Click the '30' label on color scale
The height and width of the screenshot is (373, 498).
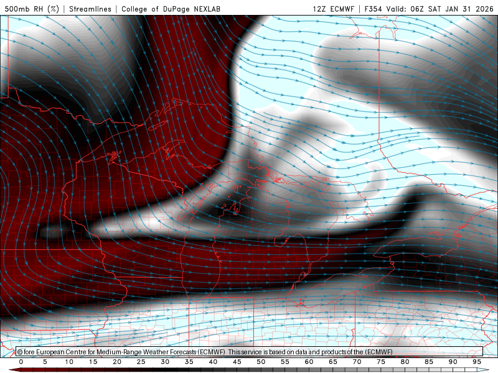coord(165,362)
